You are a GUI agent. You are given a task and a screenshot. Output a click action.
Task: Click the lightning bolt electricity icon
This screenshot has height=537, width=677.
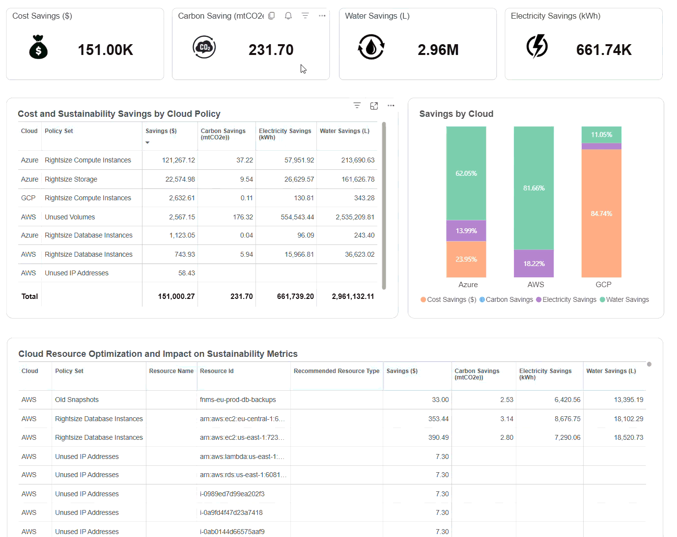coord(537,46)
